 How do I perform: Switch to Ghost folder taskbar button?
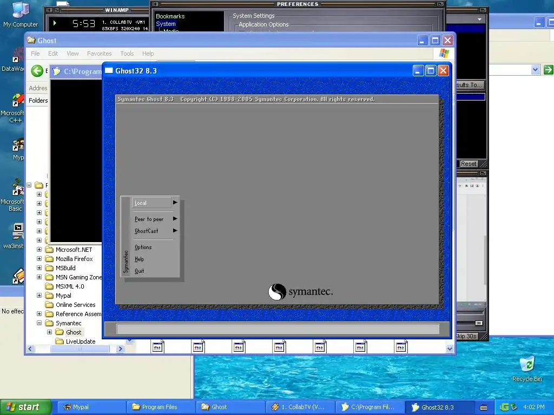click(230, 407)
